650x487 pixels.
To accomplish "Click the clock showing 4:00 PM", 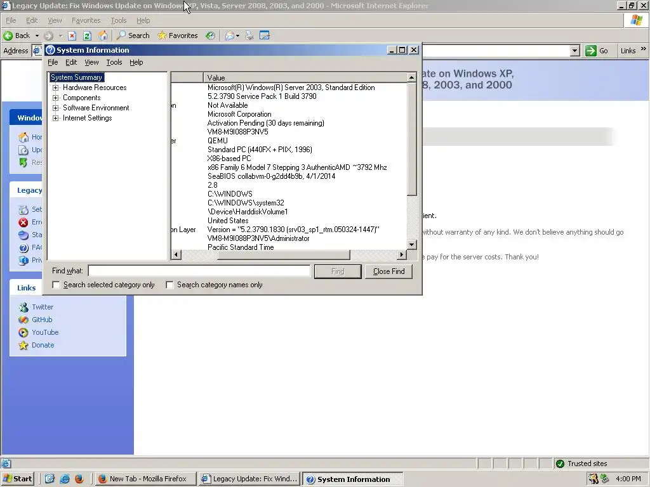I will 628,479.
